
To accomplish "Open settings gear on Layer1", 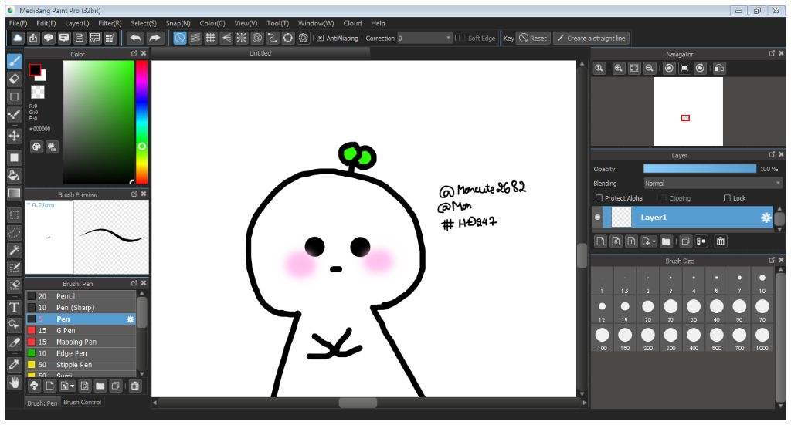I will pyautogui.click(x=766, y=218).
